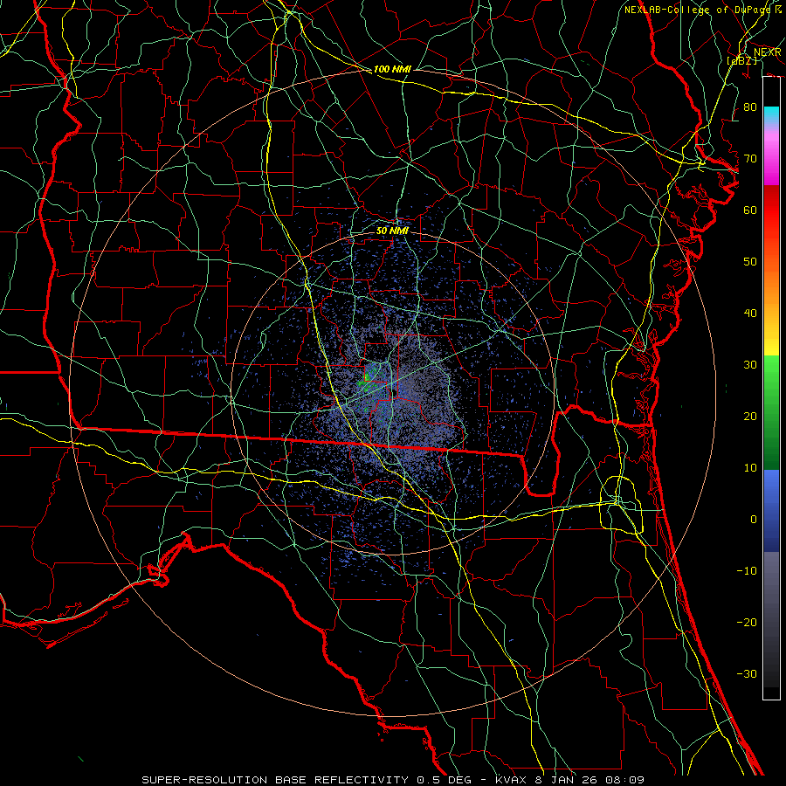Select the 60 value on the dBZ scale
This screenshot has width=786, height=786.
(750, 210)
